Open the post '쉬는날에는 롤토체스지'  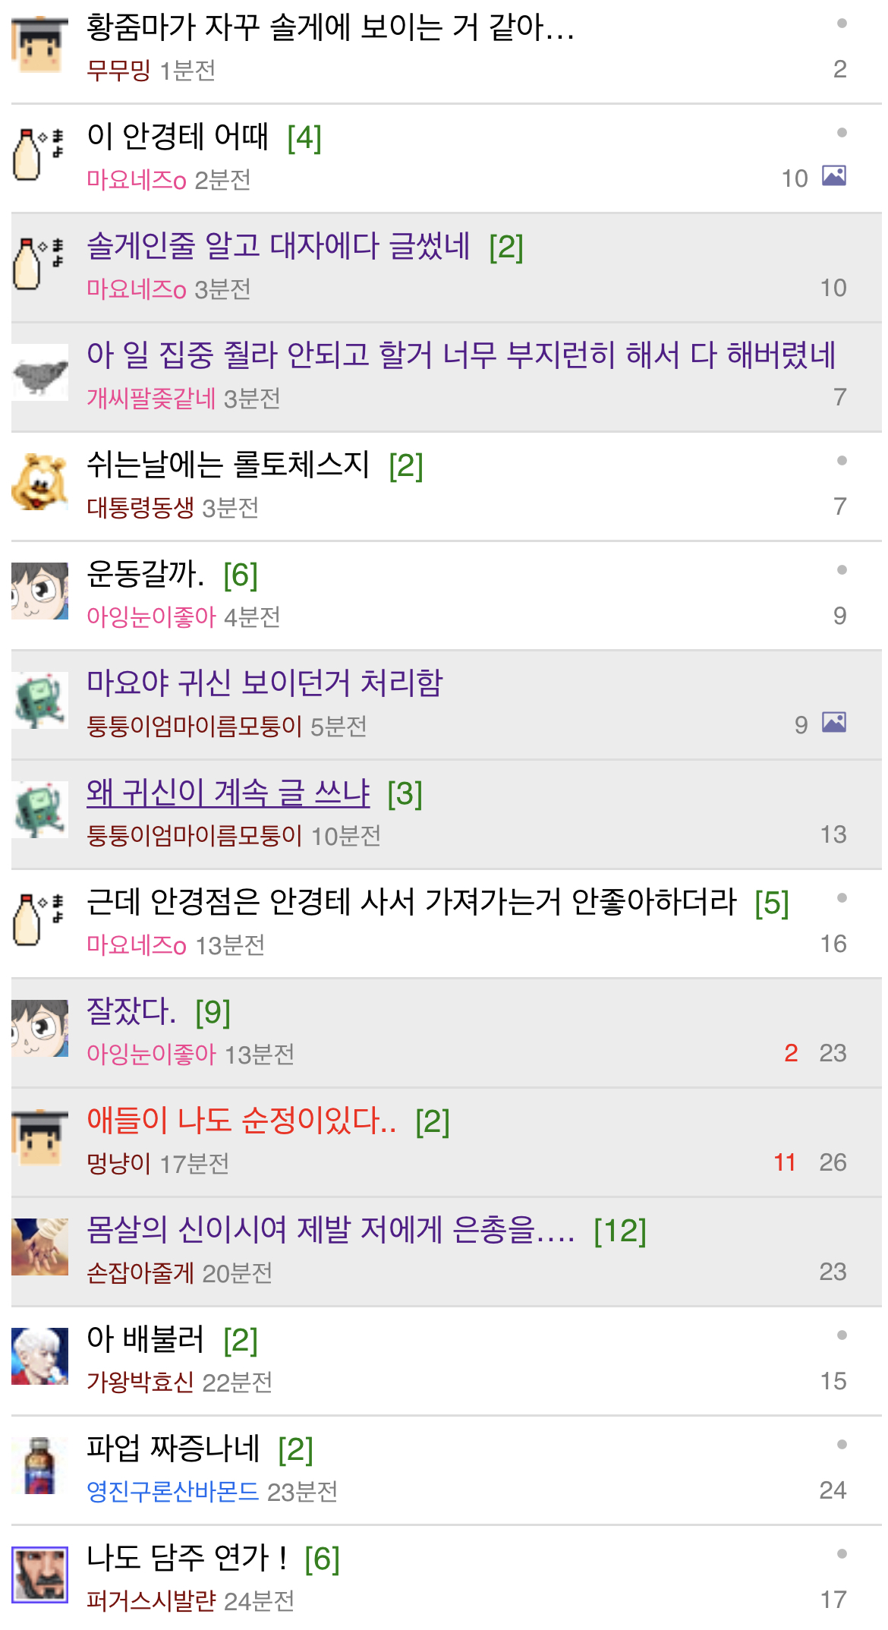point(228,465)
